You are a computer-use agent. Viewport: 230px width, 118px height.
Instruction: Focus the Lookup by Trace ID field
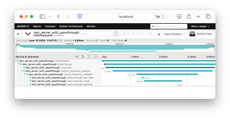(x=169, y=26)
